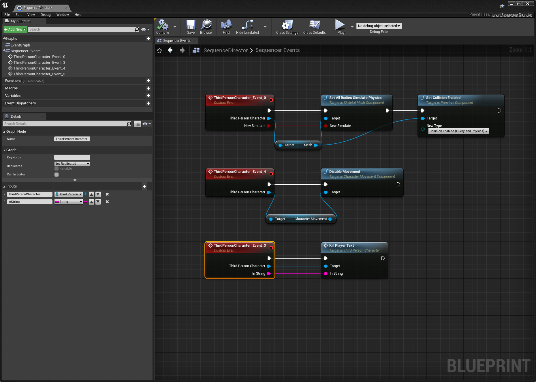The height and width of the screenshot is (382, 536).
Task: Toggle Hide Unrelated nodes
Action: (x=247, y=27)
